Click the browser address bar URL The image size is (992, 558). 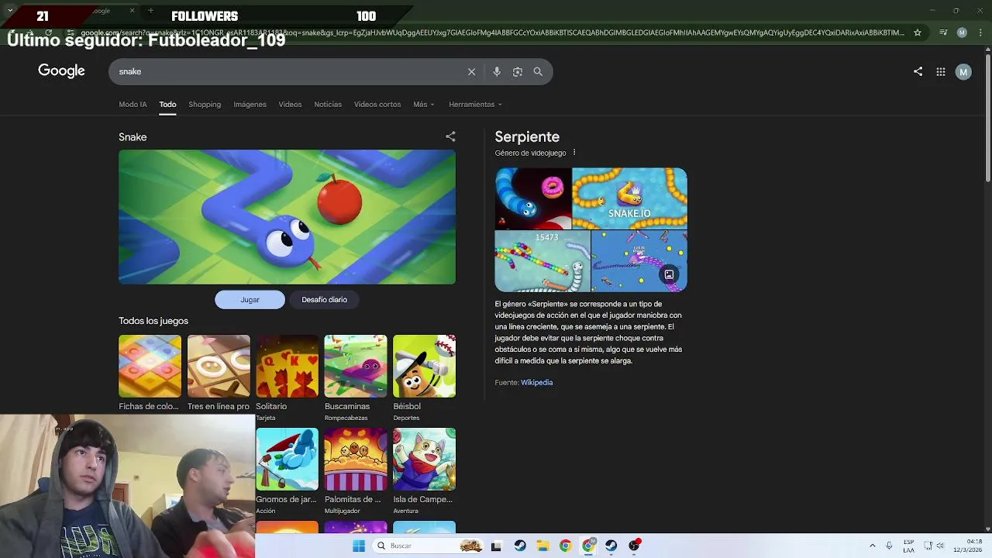click(x=492, y=33)
